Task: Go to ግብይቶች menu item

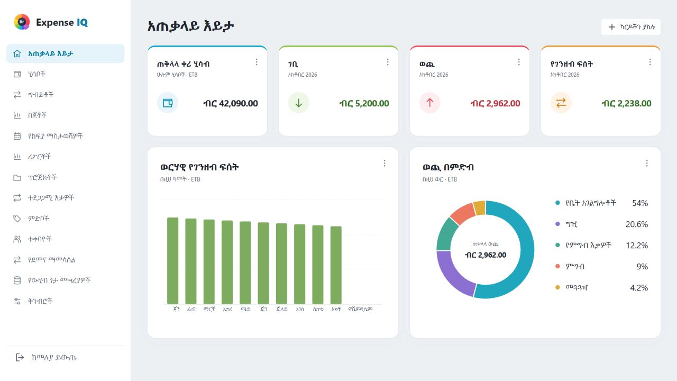Action: click(65, 95)
